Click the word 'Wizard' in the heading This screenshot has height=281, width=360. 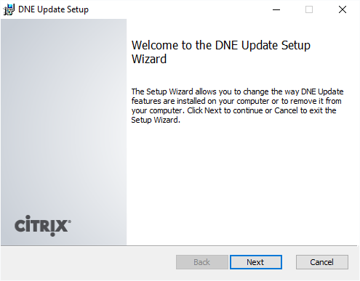pos(149,59)
